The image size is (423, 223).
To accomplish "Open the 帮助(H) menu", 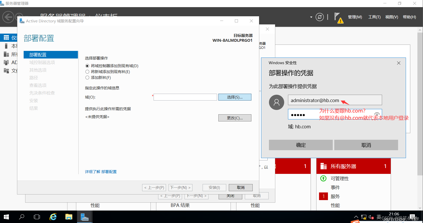I will tap(410, 17).
